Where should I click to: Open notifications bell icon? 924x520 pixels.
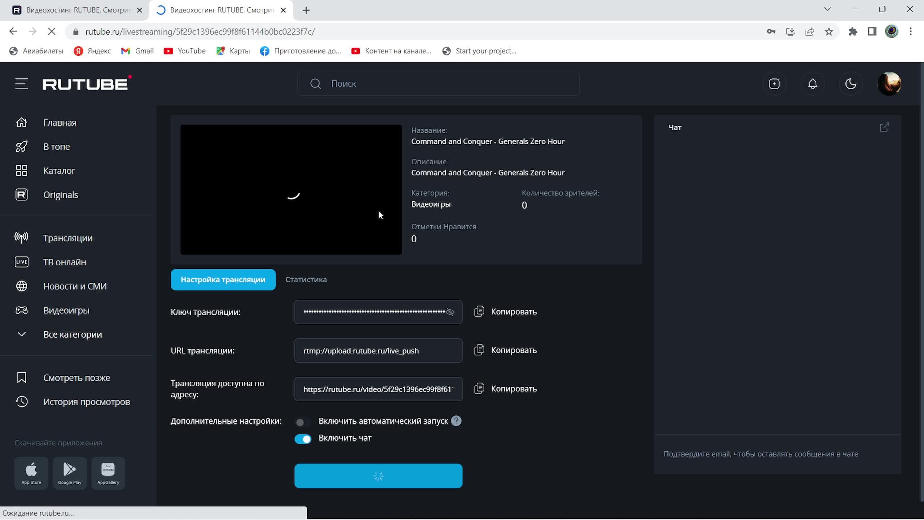click(812, 84)
